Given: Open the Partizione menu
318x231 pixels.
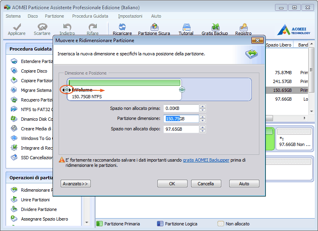Looking at the screenshot, I should (54, 16).
